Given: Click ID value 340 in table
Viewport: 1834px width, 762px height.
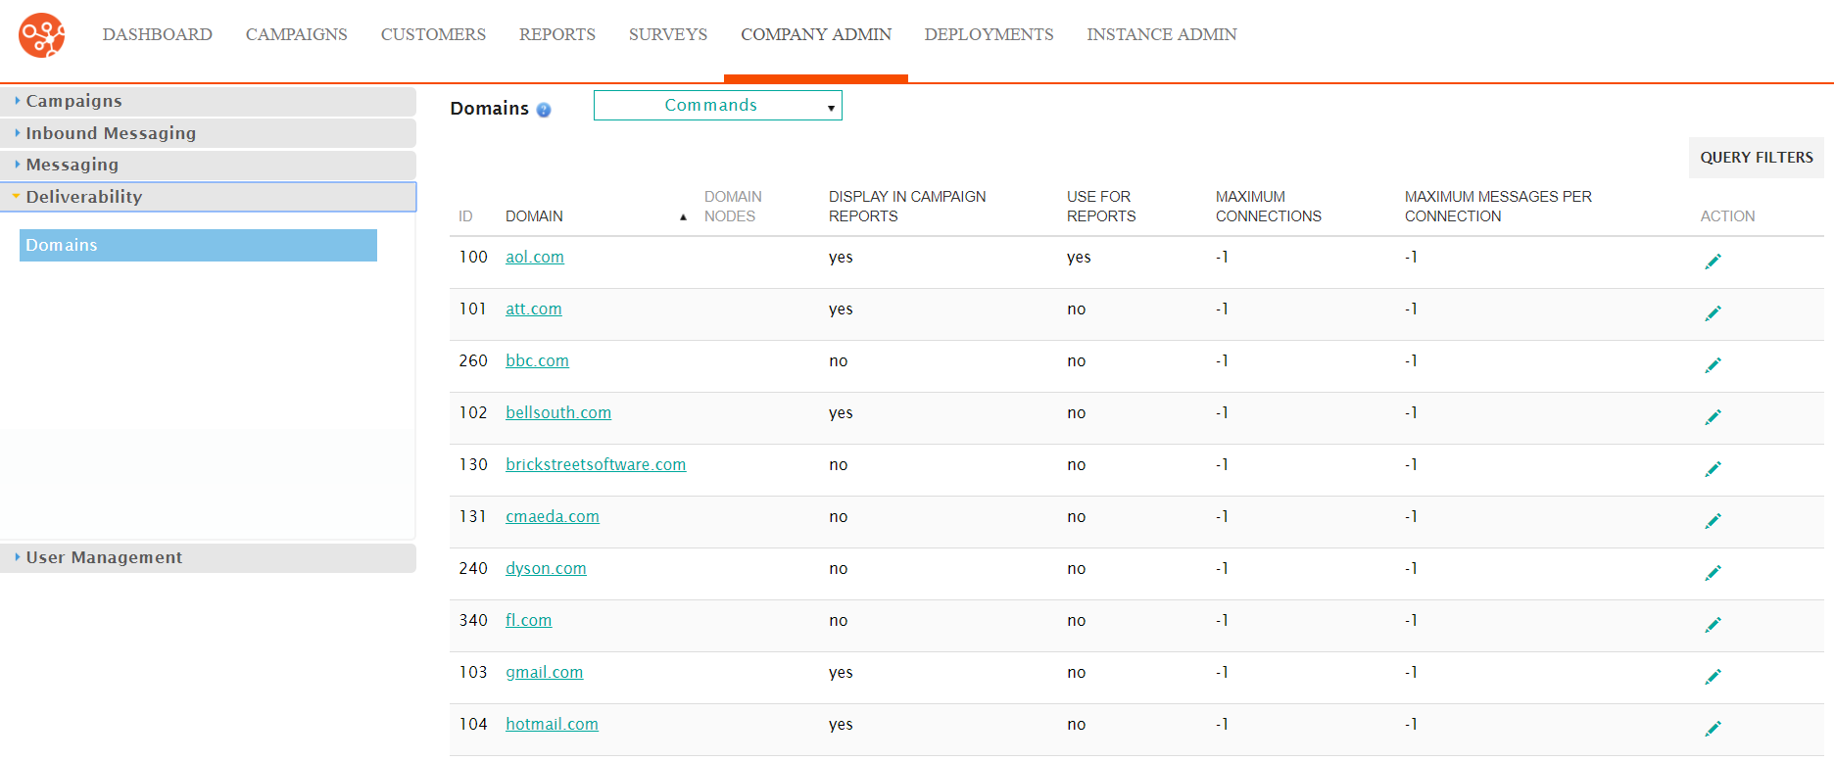Looking at the screenshot, I should point(473,620).
